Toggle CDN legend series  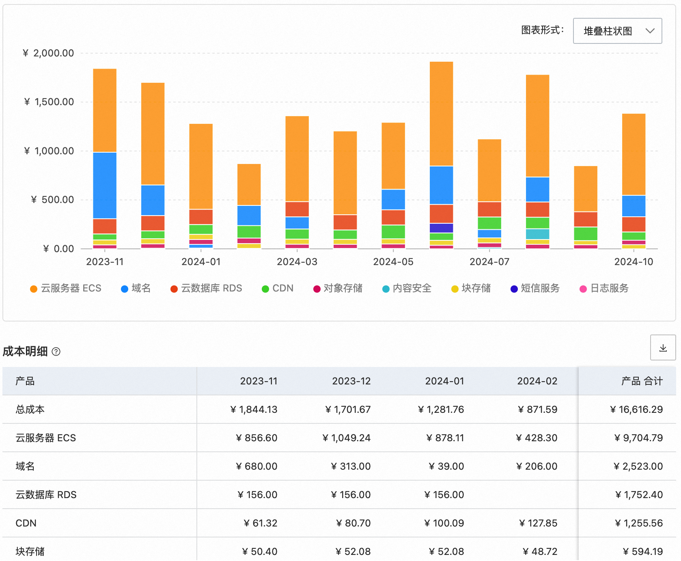pyautogui.click(x=278, y=288)
